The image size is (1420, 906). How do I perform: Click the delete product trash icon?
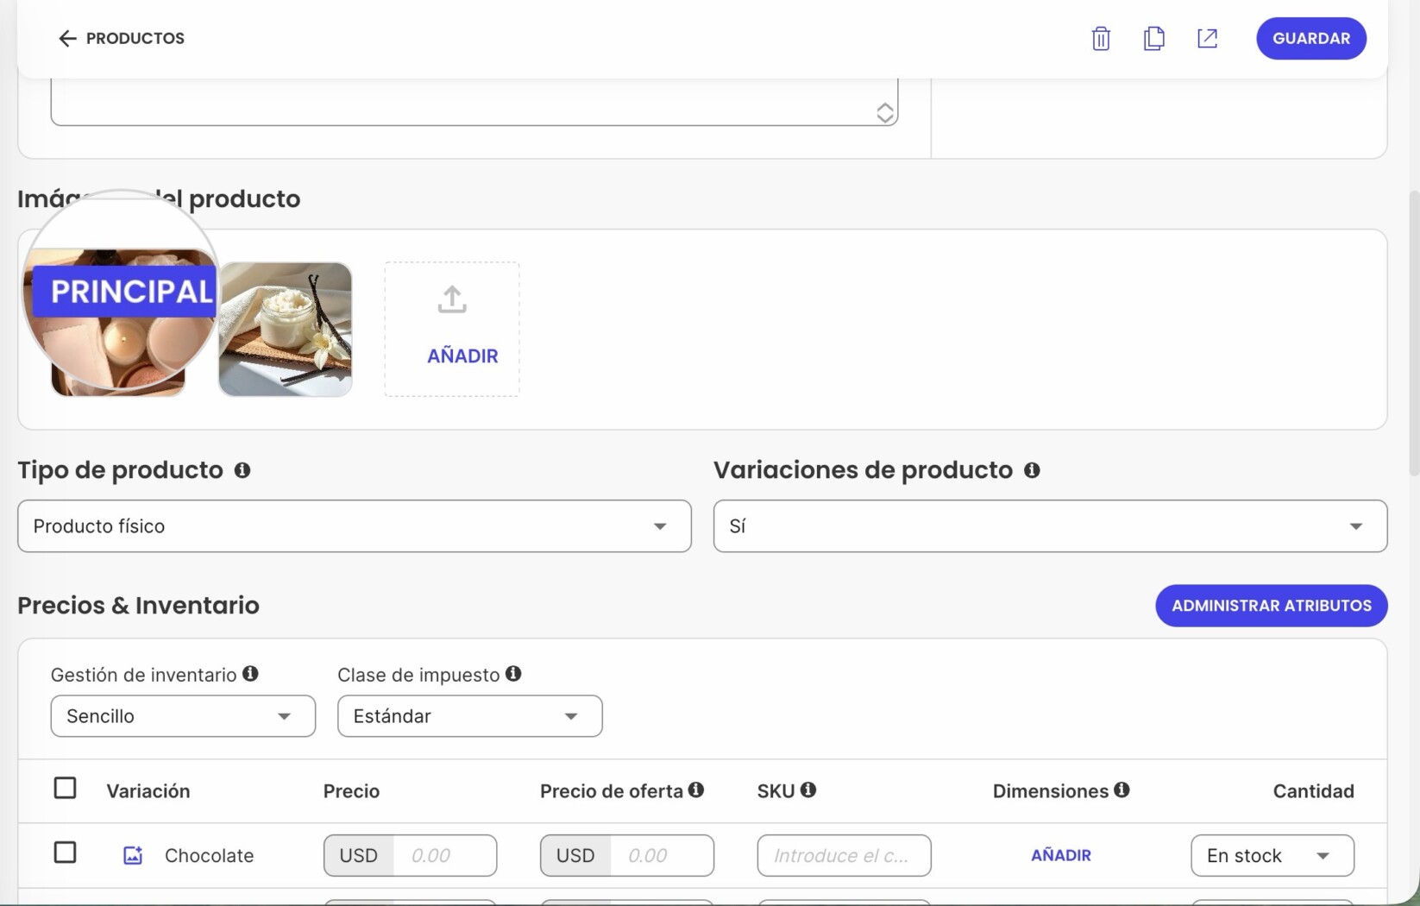(1101, 38)
